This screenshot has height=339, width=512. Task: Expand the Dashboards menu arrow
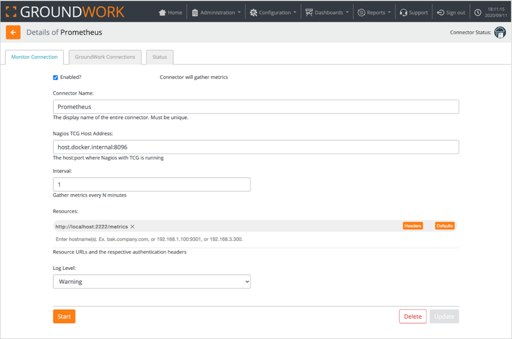(x=347, y=12)
